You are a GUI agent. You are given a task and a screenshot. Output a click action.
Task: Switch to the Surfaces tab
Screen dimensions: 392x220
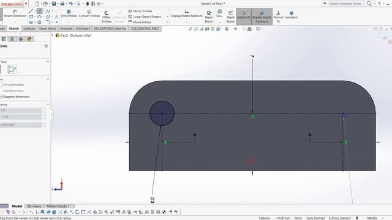tap(29, 29)
